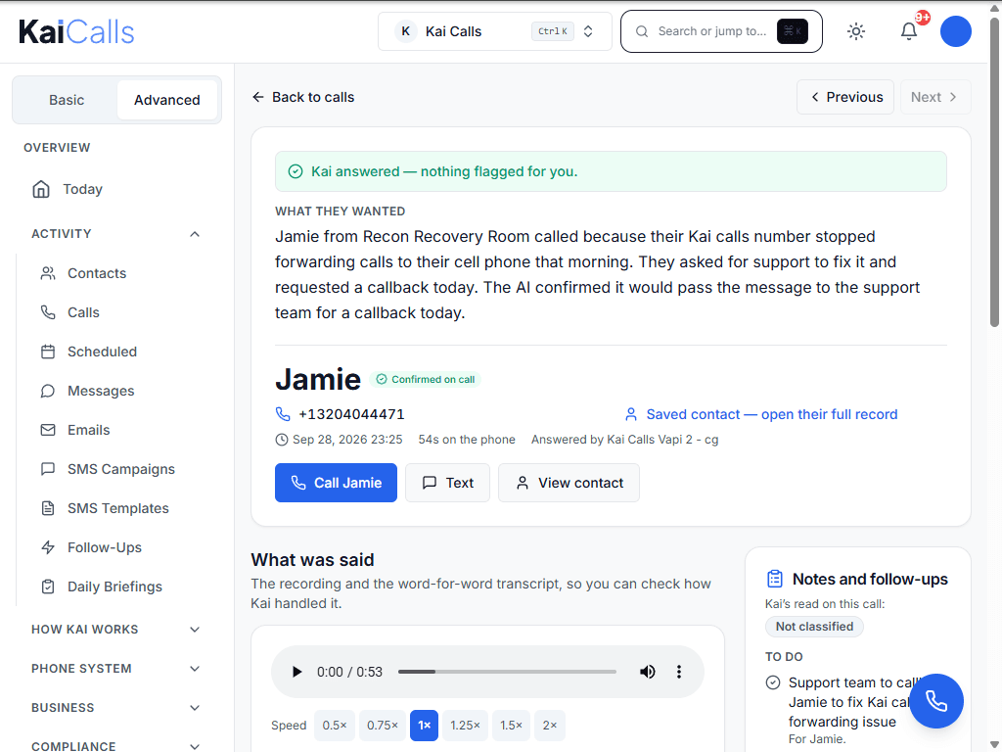Open the Kai Calls workspace switcher
Screen dimensions: 1002x752
494,31
